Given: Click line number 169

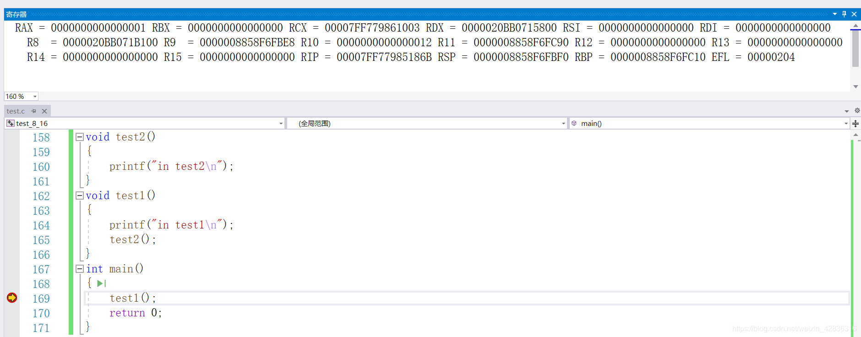Looking at the screenshot, I should (x=41, y=299).
